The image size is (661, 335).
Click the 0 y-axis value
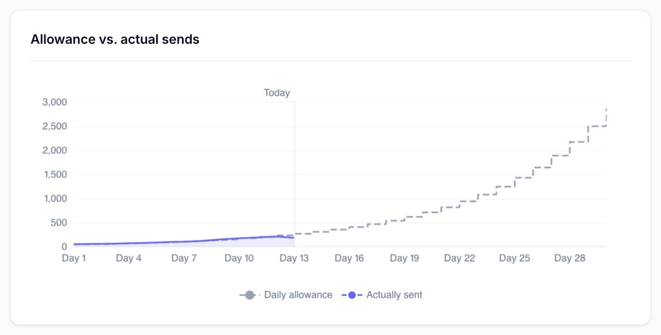[64, 247]
